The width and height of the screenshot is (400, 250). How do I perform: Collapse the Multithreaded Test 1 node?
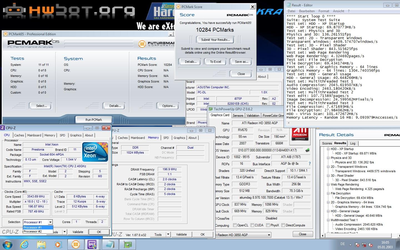[328, 220]
